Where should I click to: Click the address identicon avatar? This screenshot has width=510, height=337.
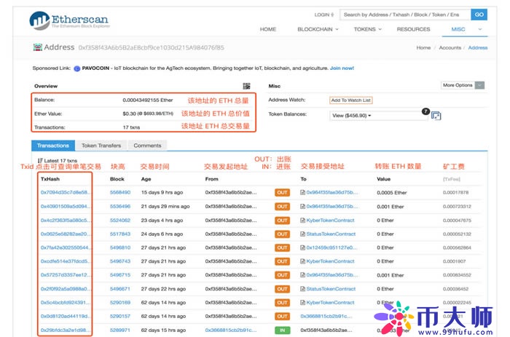(x=38, y=47)
